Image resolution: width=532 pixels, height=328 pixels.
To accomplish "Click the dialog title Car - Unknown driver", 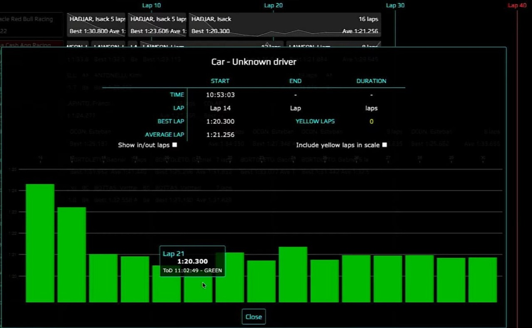I will (254, 62).
